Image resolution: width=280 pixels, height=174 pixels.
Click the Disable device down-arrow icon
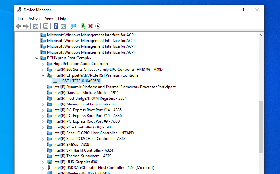pyautogui.click(x=98, y=26)
